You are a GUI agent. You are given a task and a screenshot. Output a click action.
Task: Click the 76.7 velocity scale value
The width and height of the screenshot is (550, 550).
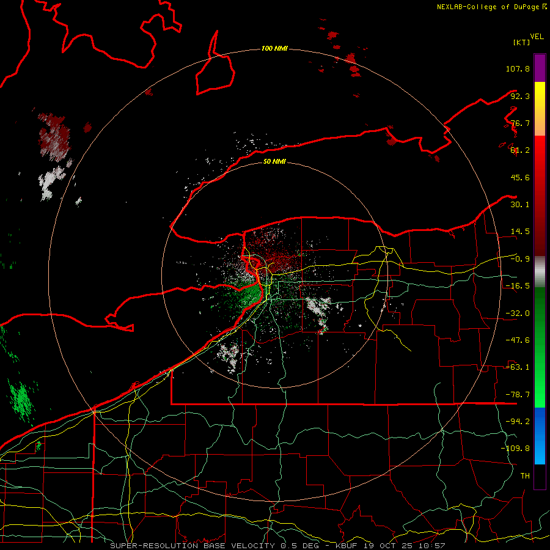click(520, 123)
